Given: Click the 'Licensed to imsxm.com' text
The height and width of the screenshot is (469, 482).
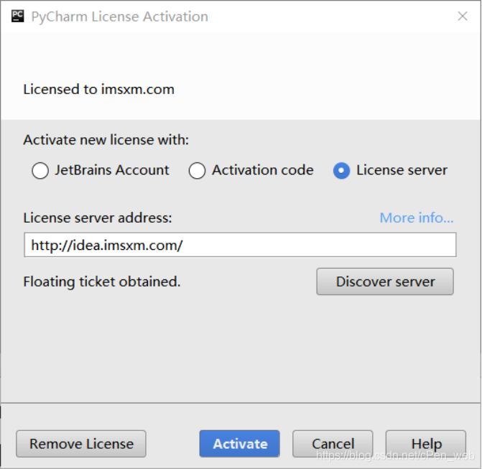Looking at the screenshot, I should click(98, 90).
